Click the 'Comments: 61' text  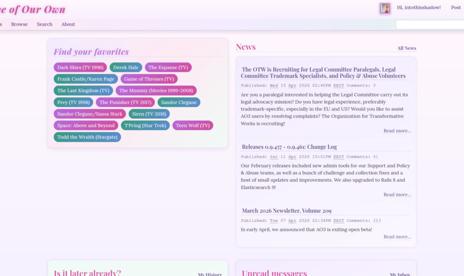(x=362, y=157)
